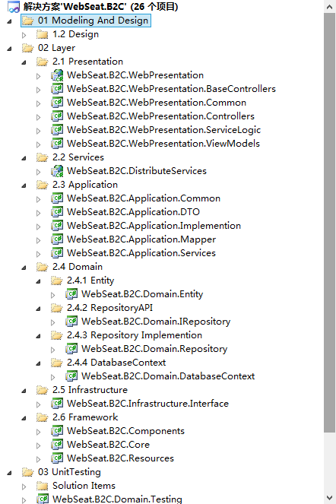Collapse the 2.4.2 RepositoryAPI folder

click(38, 309)
